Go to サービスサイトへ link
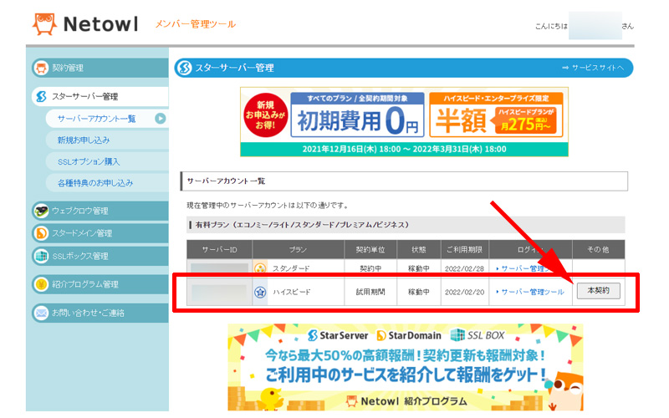Screen dimensions: 669x418 [x=593, y=68]
